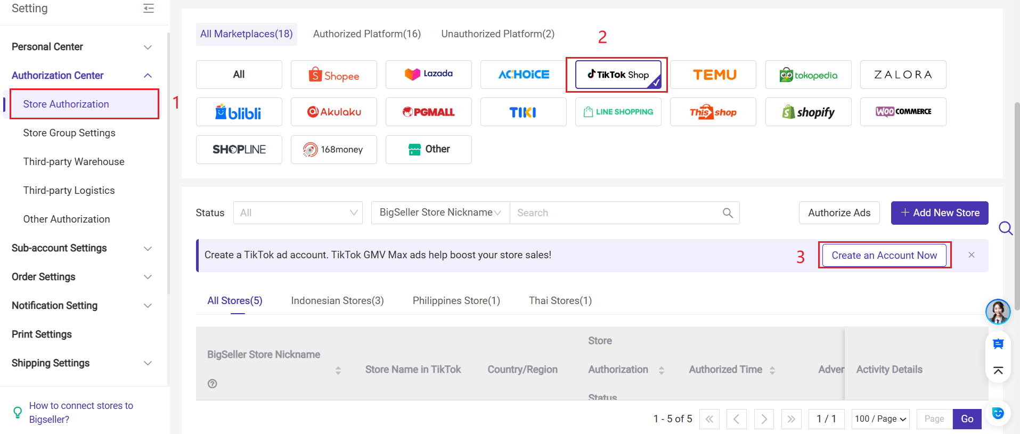Image resolution: width=1020 pixels, height=434 pixels.
Task: Click the help icon under BigSeller Store Nickname
Action: 213,383
